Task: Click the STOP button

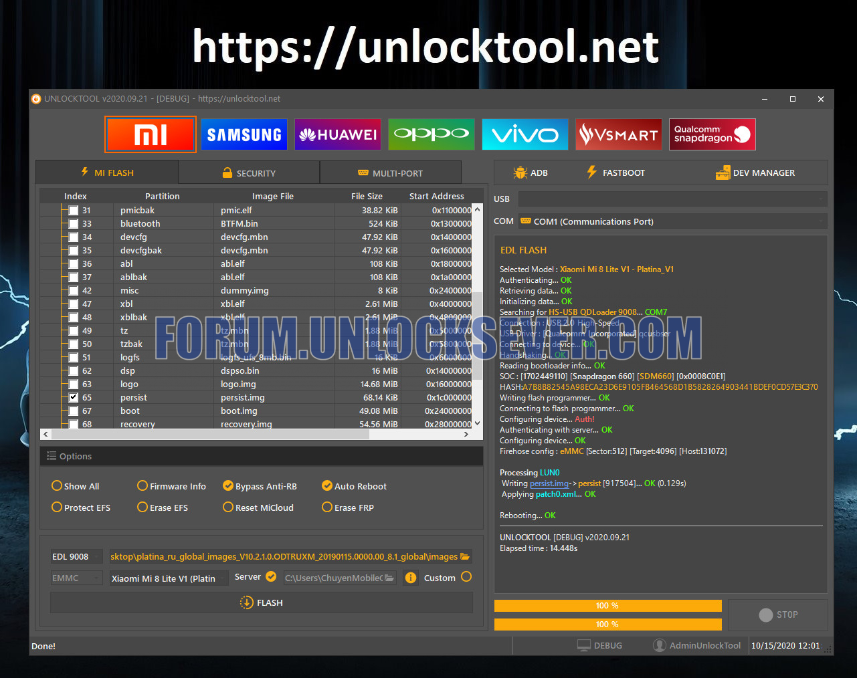Action: pyautogui.click(x=778, y=614)
